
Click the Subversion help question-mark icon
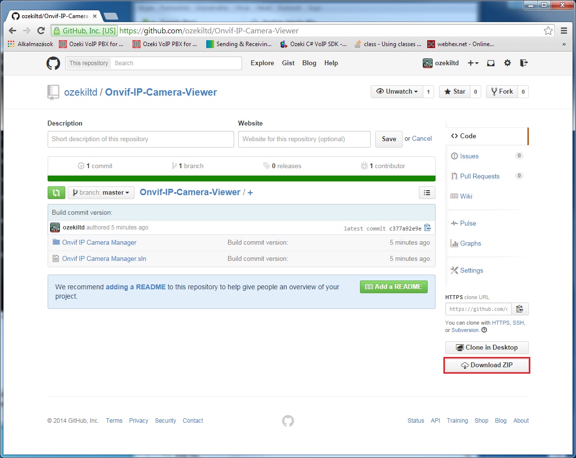tap(484, 330)
